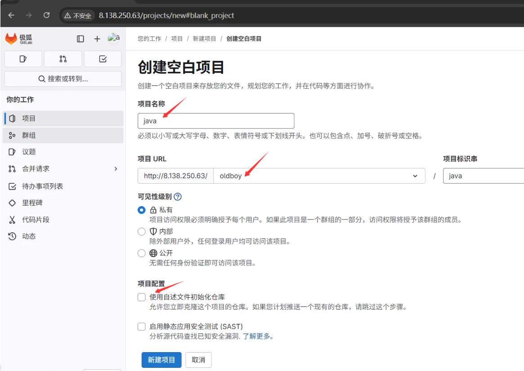This screenshot has height=371, width=524.
Task: Open 代码片段 in the sidebar
Action: tap(63, 220)
